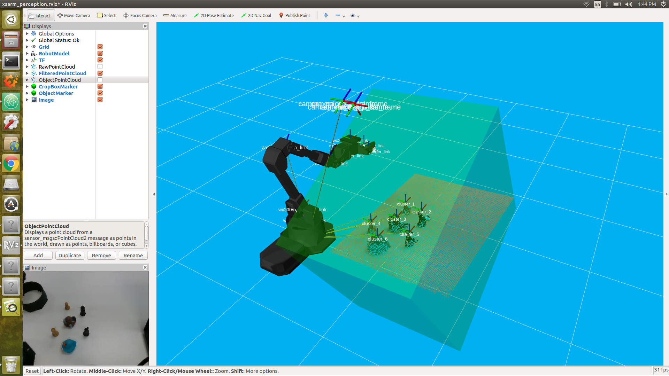Enable the RawPointCloud checkbox
The width and height of the screenshot is (669, 376).
click(x=100, y=67)
